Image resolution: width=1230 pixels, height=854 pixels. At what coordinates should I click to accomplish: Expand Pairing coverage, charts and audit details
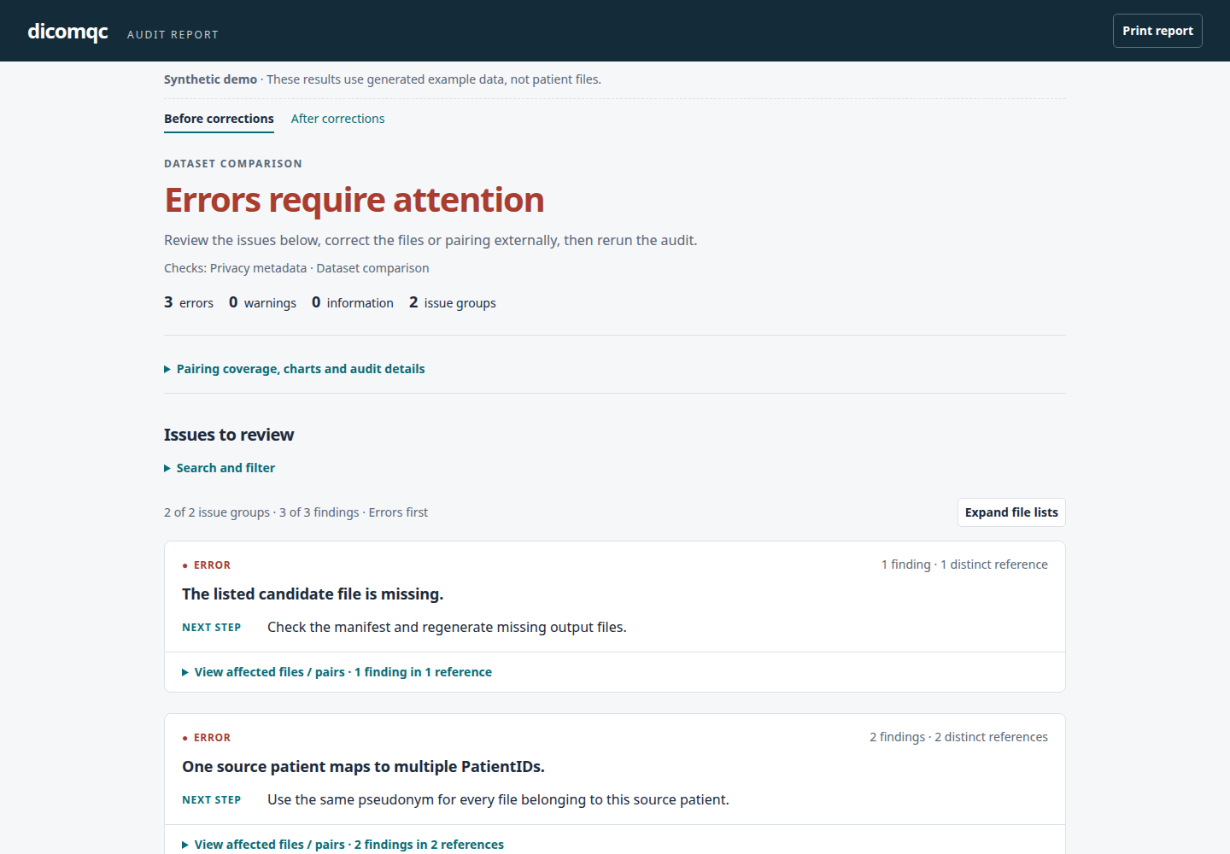click(x=295, y=369)
